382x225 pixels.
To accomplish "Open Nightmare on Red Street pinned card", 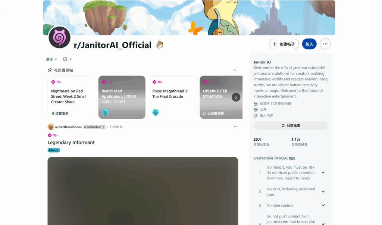I will (x=71, y=97).
